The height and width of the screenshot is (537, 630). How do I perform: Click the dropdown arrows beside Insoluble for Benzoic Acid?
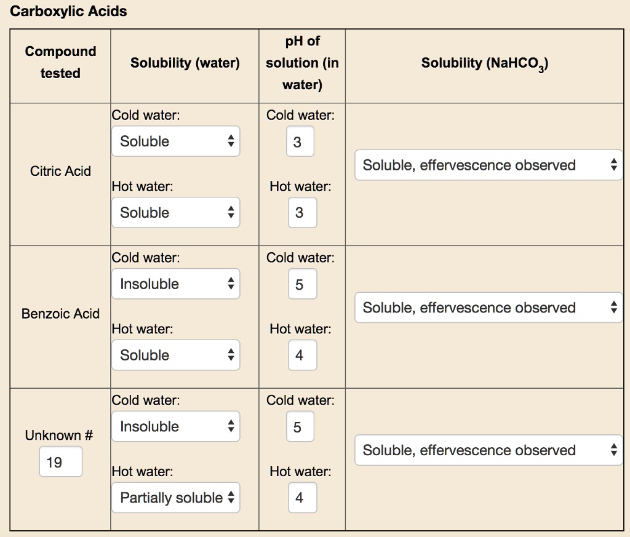(x=232, y=284)
